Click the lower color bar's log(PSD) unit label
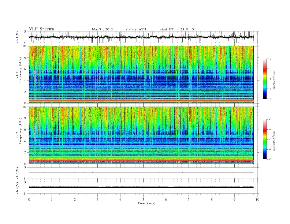 click(274, 141)
